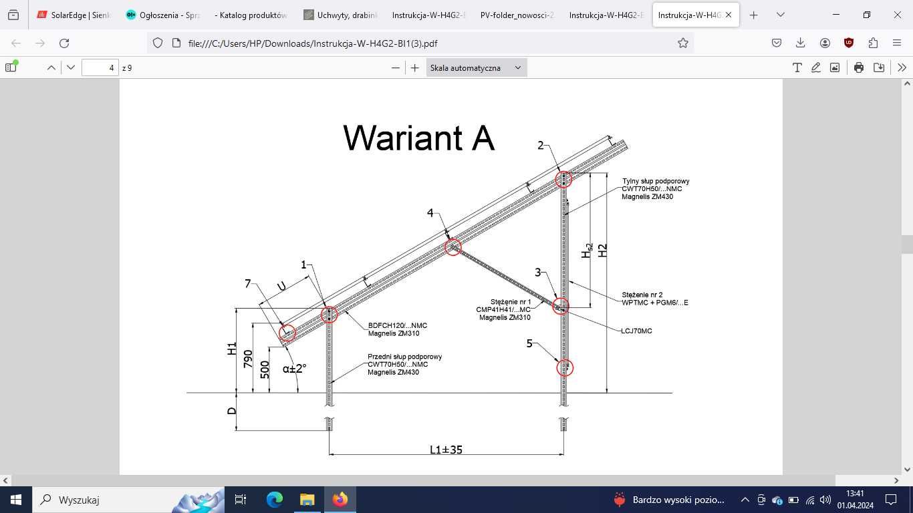This screenshot has width=913, height=513.
Task: Go to next PDF page
Action: pos(71,67)
